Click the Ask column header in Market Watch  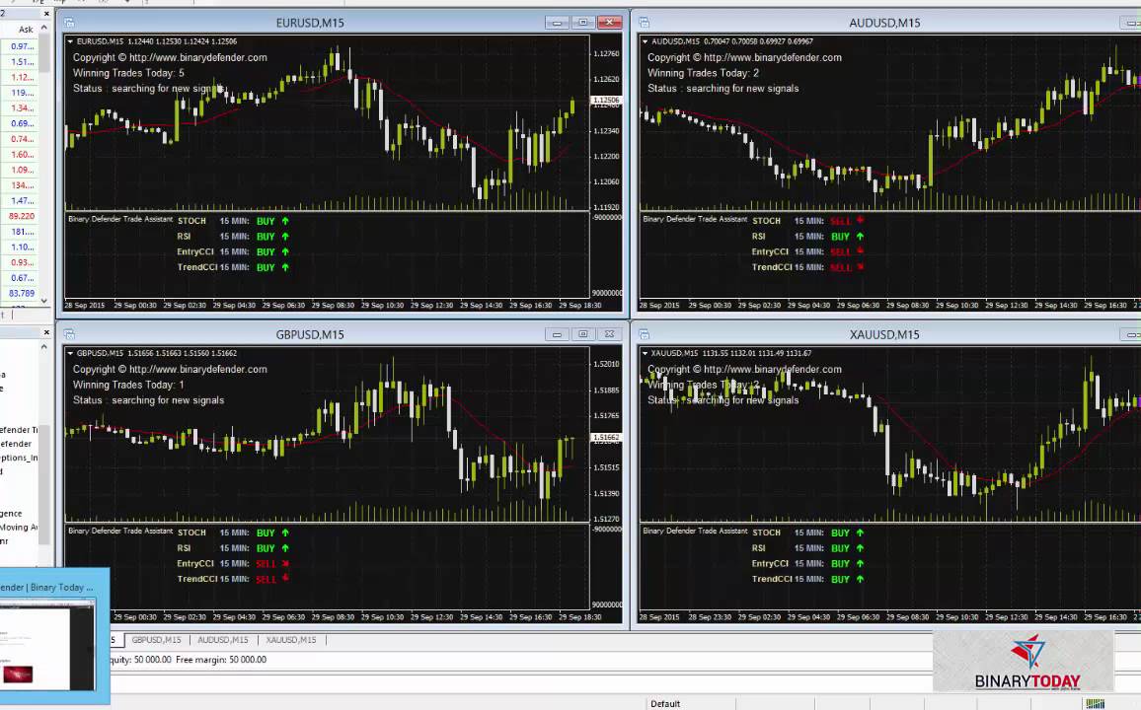click(x=26, y=29)
